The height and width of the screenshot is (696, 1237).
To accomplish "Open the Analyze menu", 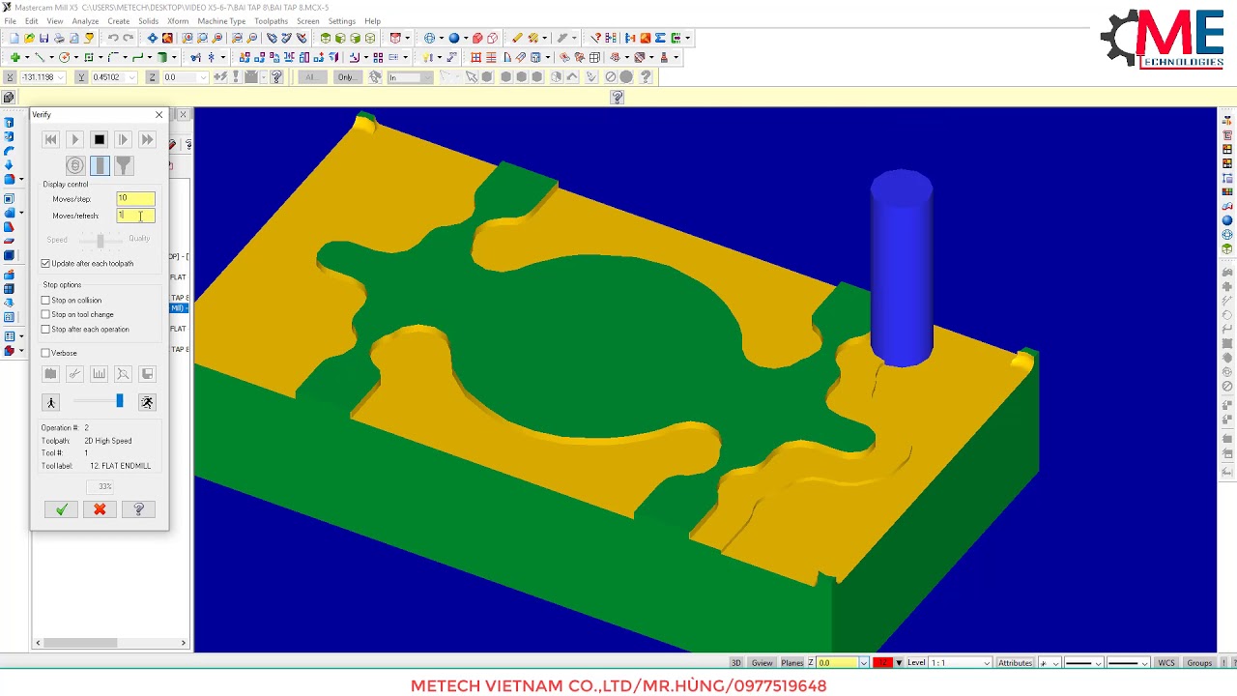I will [85, 21].
